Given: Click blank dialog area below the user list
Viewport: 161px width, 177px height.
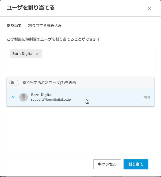Looking at the screenshot, I should (x=80, y=128).
